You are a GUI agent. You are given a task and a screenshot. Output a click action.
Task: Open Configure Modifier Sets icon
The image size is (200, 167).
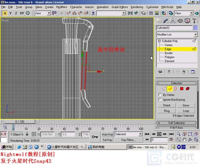coord(193,72)
